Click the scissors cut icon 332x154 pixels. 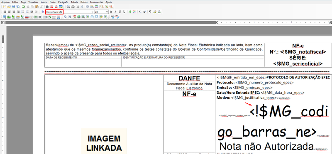(x=41, y=7)
